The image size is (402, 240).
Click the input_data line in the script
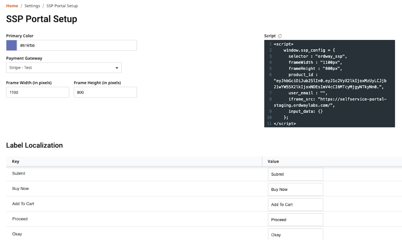tap(305, 111)
